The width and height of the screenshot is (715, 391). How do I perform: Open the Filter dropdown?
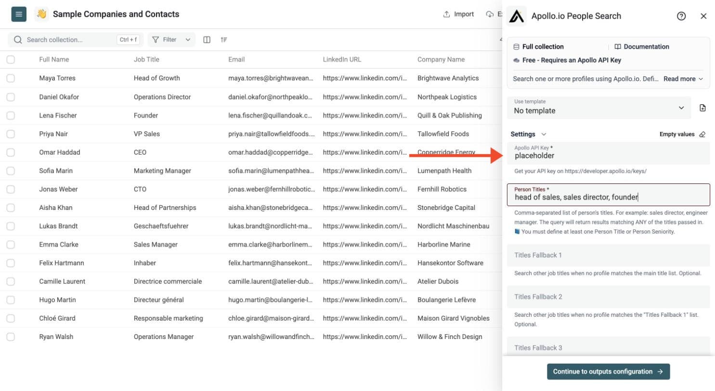coord(171,39)
